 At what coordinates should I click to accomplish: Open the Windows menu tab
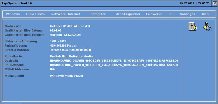tap(13, 14)
